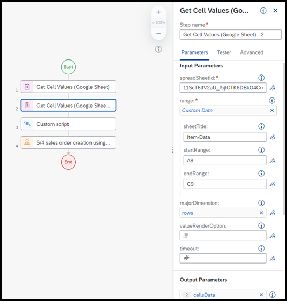Viewport: 287px width, 301px height.
Task: Open expression editor for sheetTitle field
Action: click(273, 137)
